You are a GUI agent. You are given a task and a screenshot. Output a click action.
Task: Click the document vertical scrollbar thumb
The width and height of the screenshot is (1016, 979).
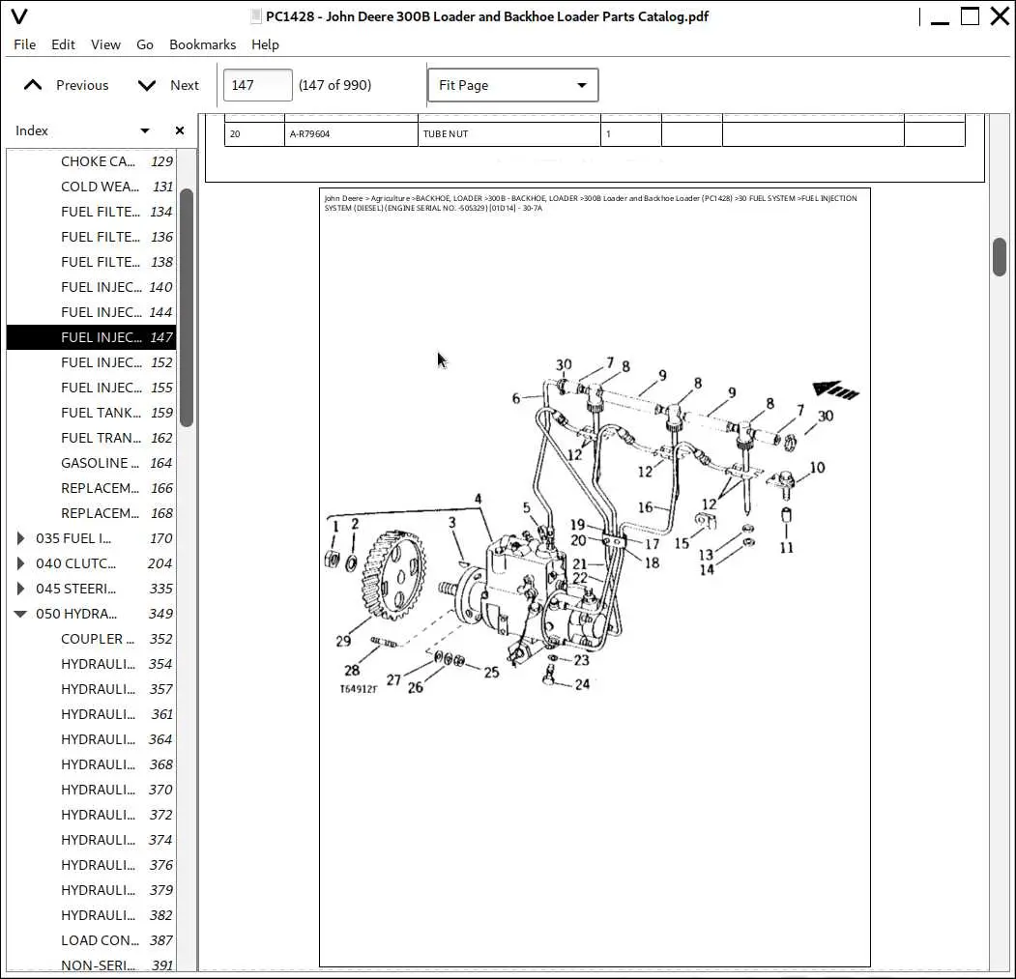click(x=1000, y=257)
